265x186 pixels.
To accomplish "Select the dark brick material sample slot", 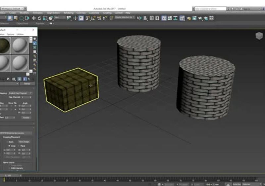I will tap(5, 46).
